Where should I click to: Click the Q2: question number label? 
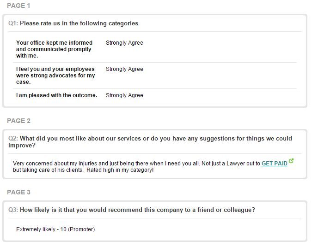(x=13, y=138)
